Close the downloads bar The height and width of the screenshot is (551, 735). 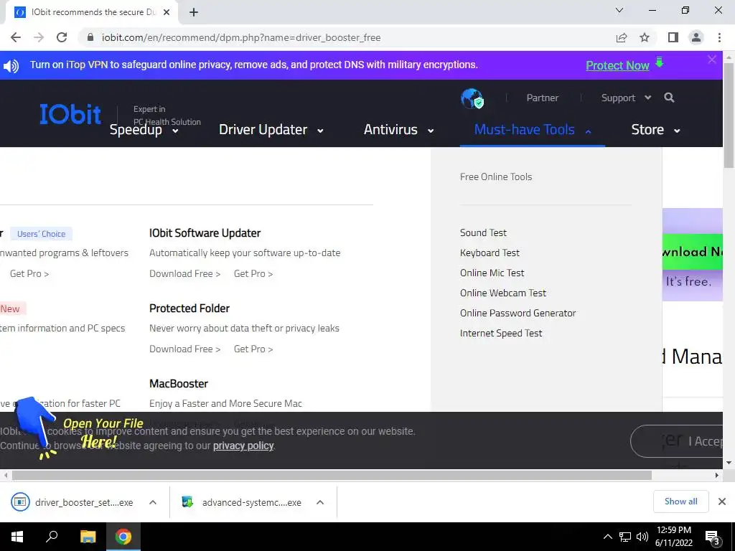tap(722, 501)
